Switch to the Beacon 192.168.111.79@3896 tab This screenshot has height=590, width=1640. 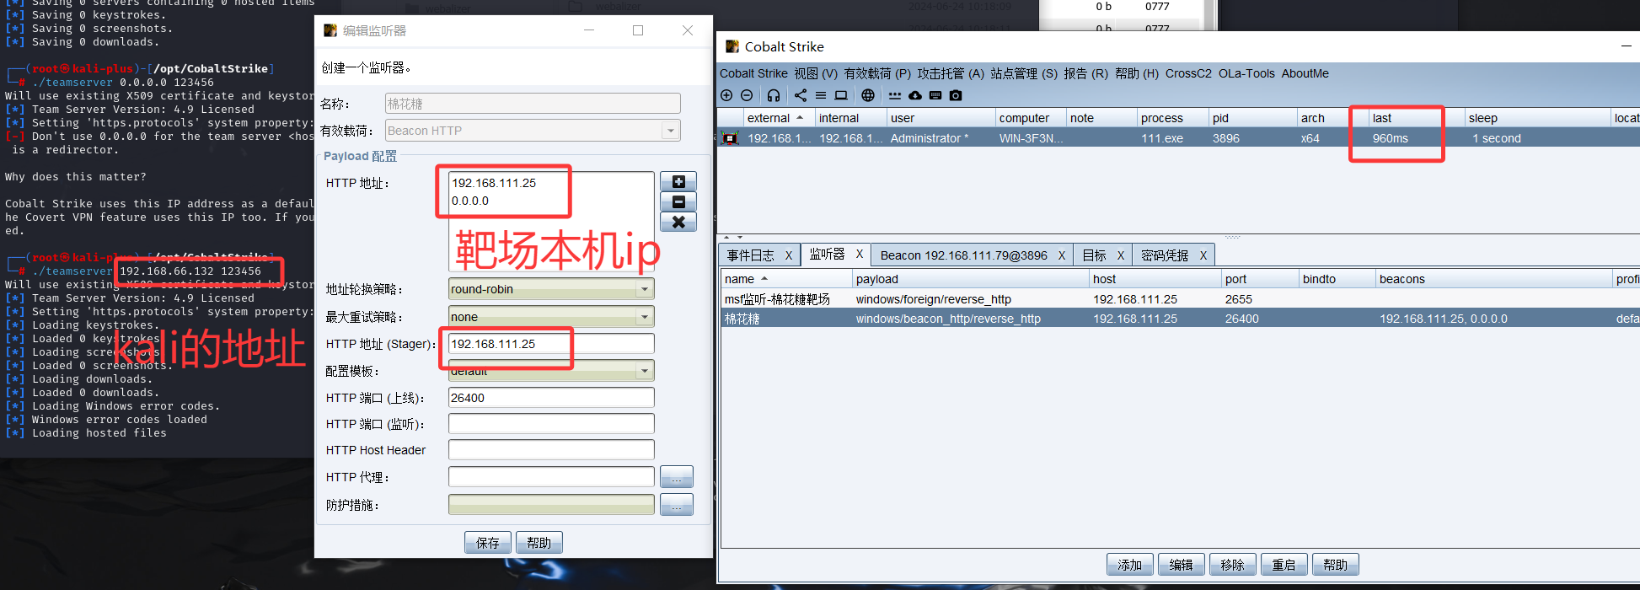click(963, 255)
